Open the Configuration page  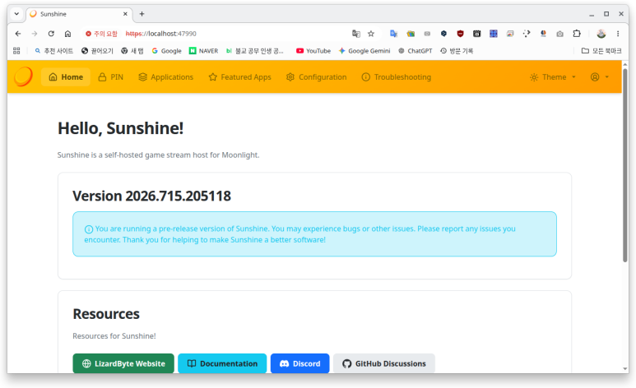point(317,77)
